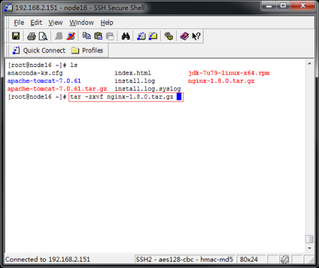Image resolution: width=319 pixels, height=268 pixels.
Task: Click the Print icon
Action: (31, 36)
